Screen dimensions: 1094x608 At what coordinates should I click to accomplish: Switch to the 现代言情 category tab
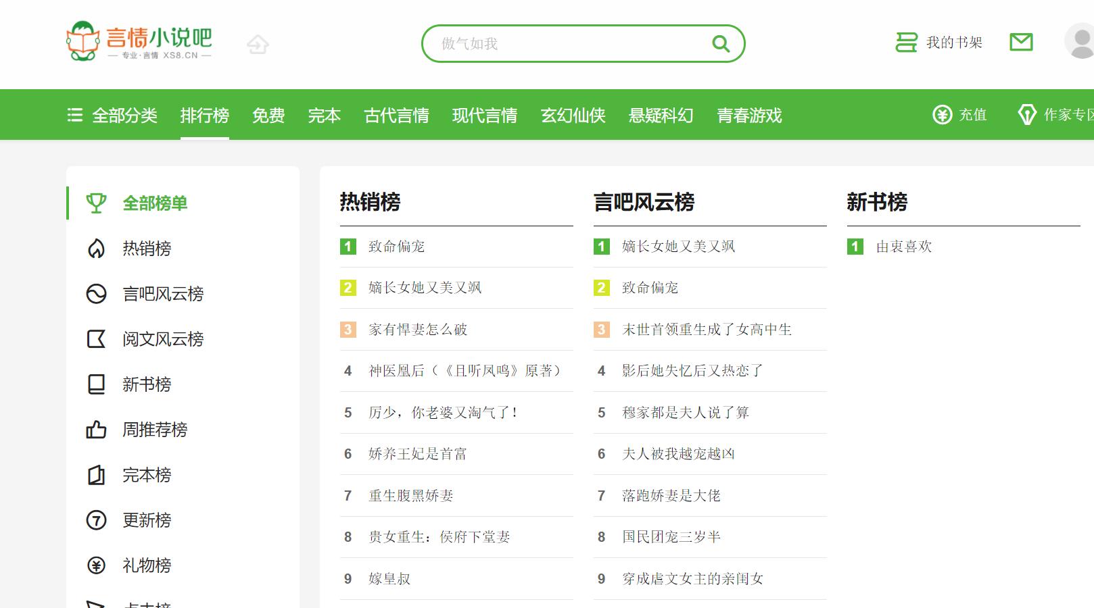(484, 115)
